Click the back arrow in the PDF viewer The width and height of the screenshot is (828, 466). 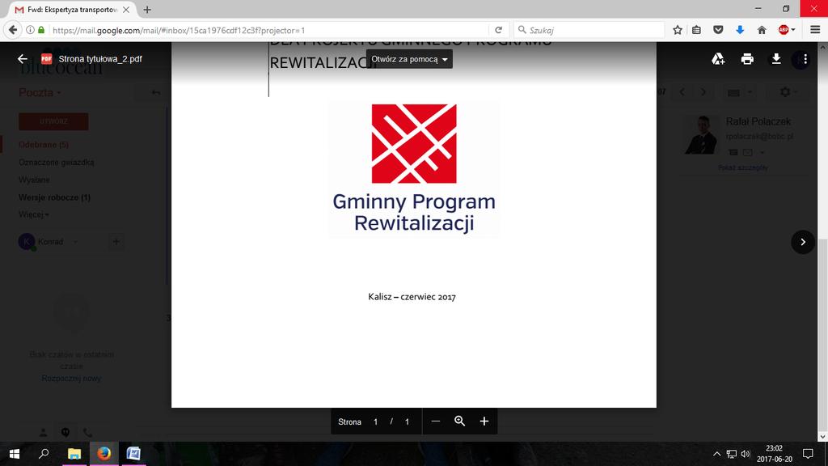pos(22,58)
